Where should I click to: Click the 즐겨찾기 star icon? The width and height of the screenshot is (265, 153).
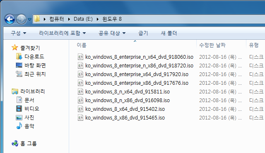[15, 48]
